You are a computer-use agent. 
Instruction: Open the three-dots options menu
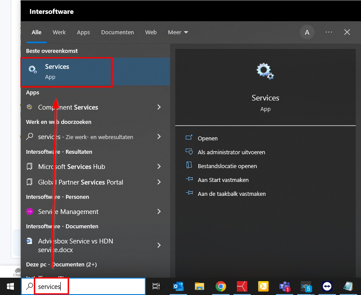329,32
